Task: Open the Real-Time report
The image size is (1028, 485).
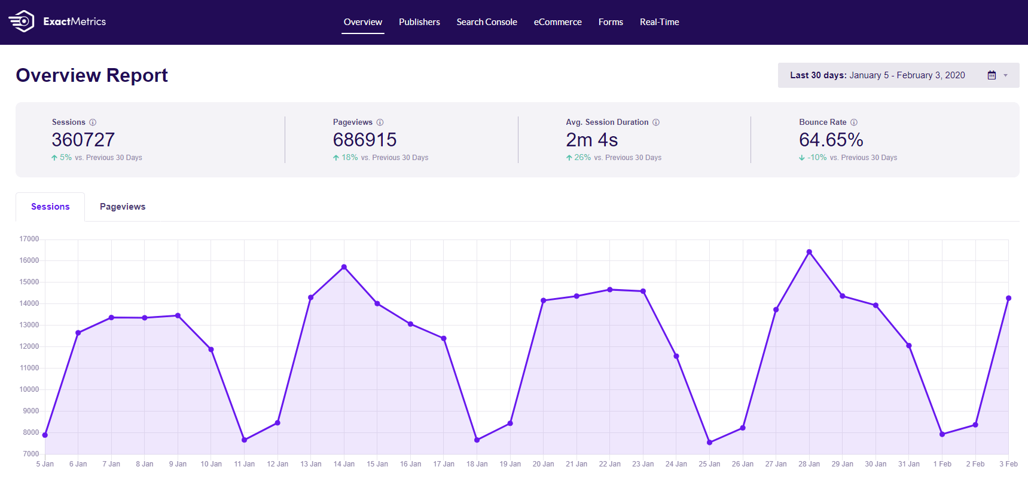Action: [x=659, y=22]
